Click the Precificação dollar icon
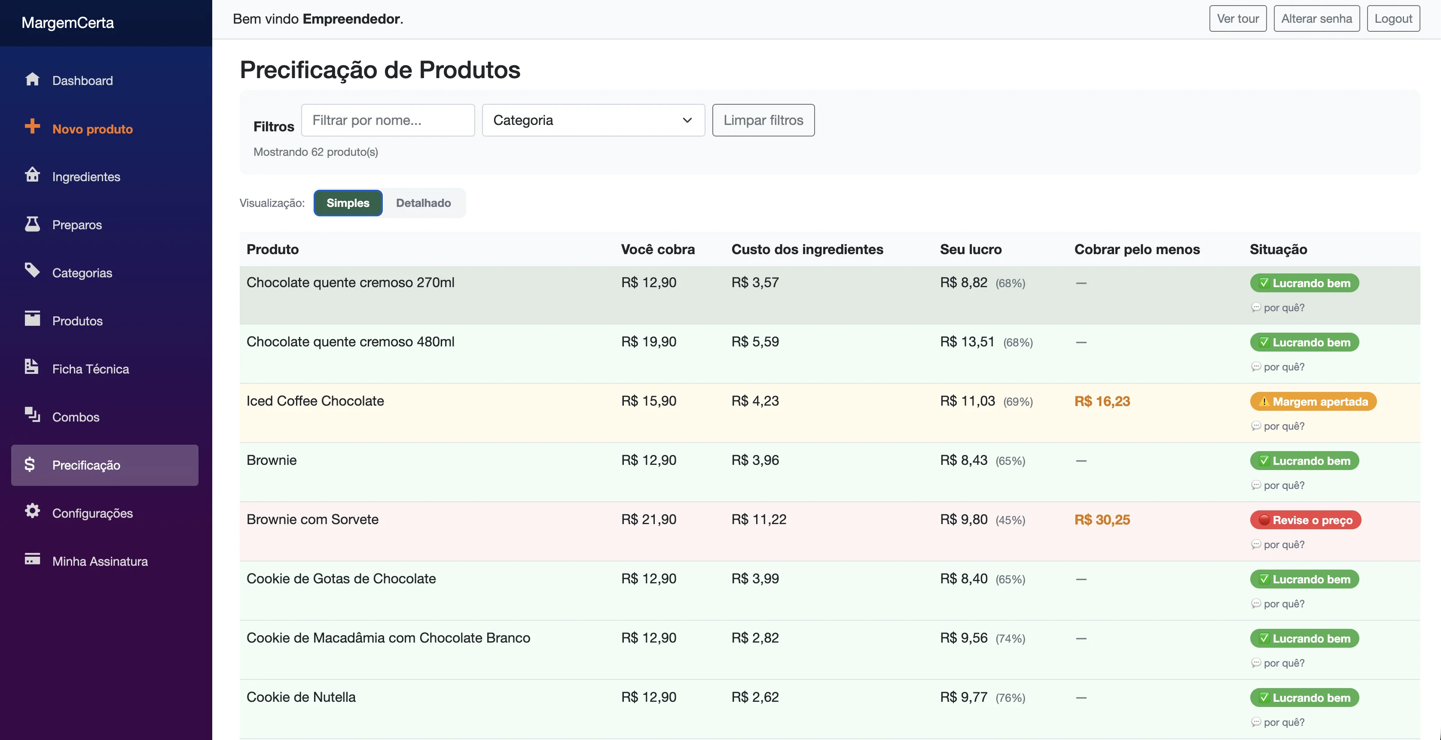 click(x=30, y=464)
